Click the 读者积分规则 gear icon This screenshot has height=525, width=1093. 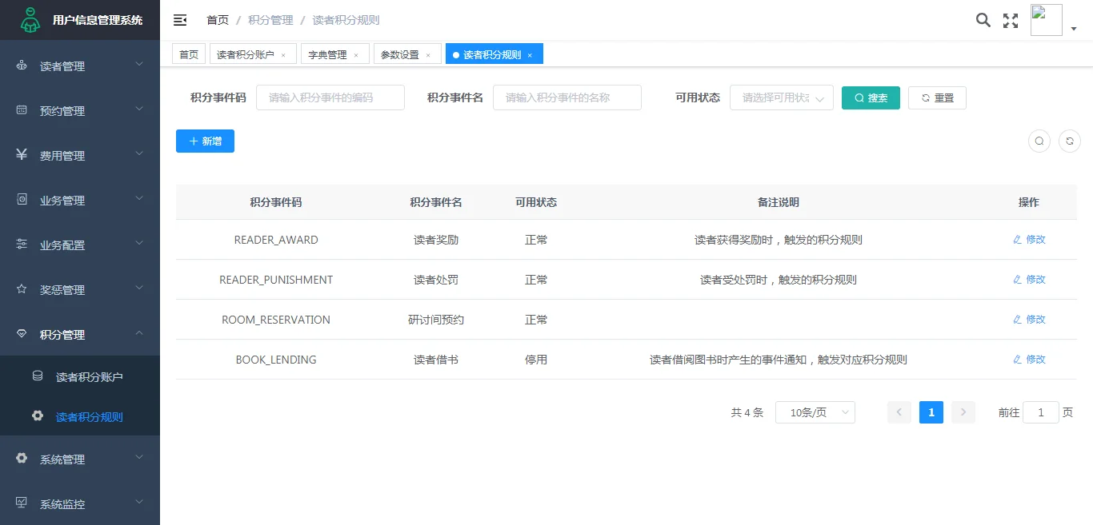pos(38,416)
